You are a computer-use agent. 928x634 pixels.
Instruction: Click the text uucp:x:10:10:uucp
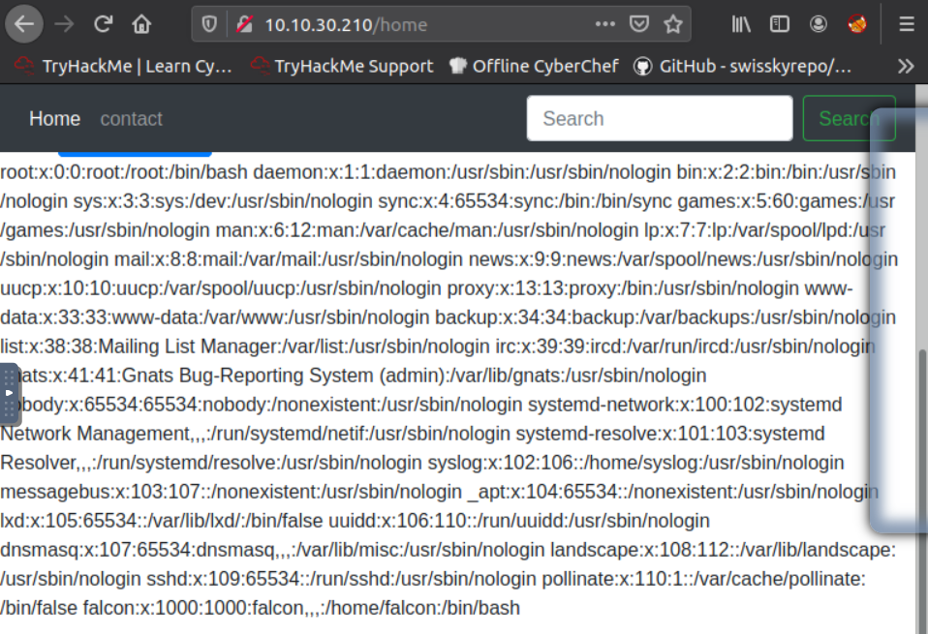coord(80,288)
